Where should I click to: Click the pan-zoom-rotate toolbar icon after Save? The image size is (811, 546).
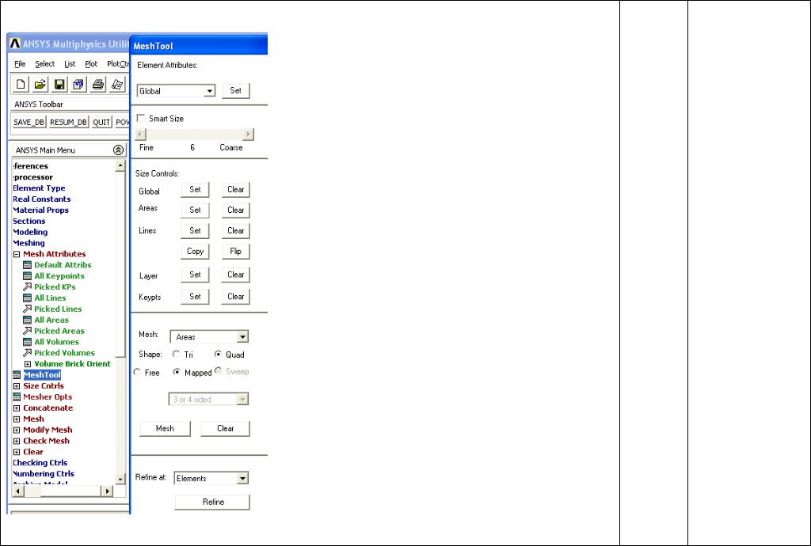pos(78,84)
